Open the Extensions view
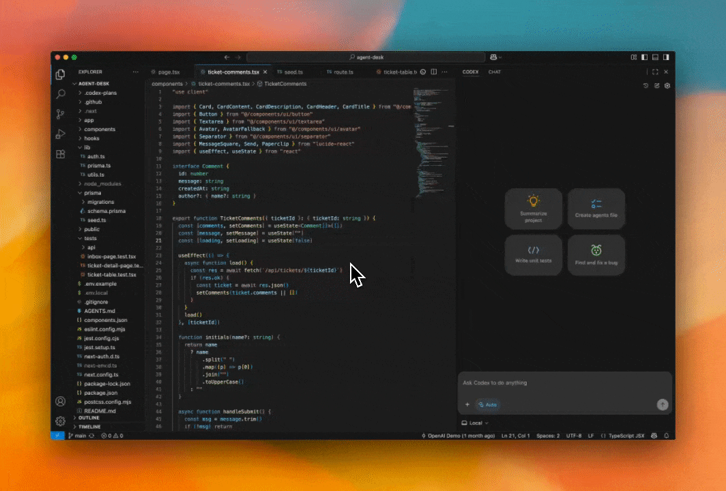The image size is (726, 491). [x=61, y=154]
